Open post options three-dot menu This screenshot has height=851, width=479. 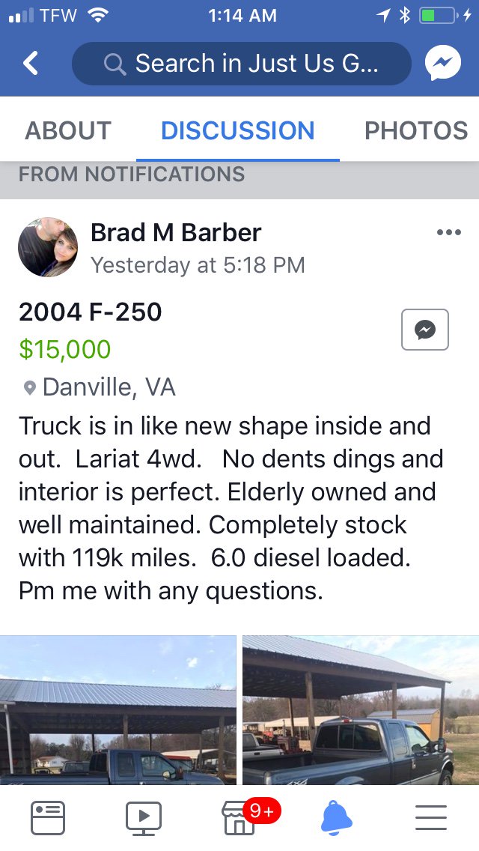[x=448, y=232]
